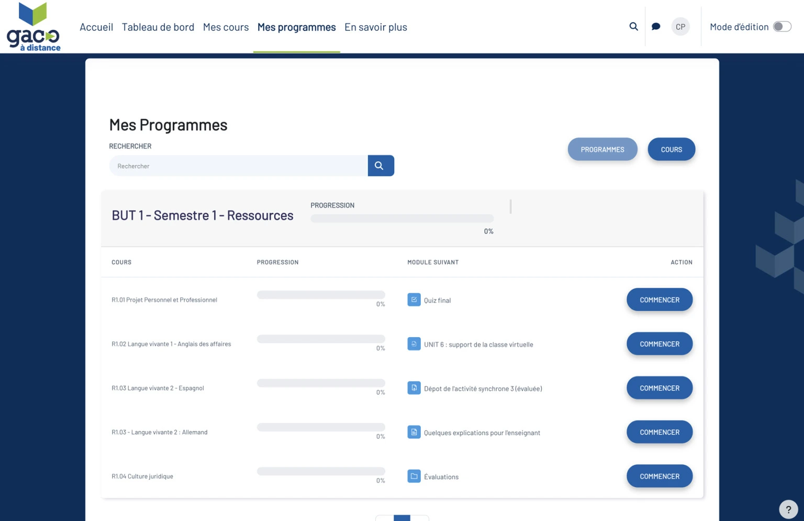Open the help question mark icon
The image size is (804, 521).
coord(788,508)
